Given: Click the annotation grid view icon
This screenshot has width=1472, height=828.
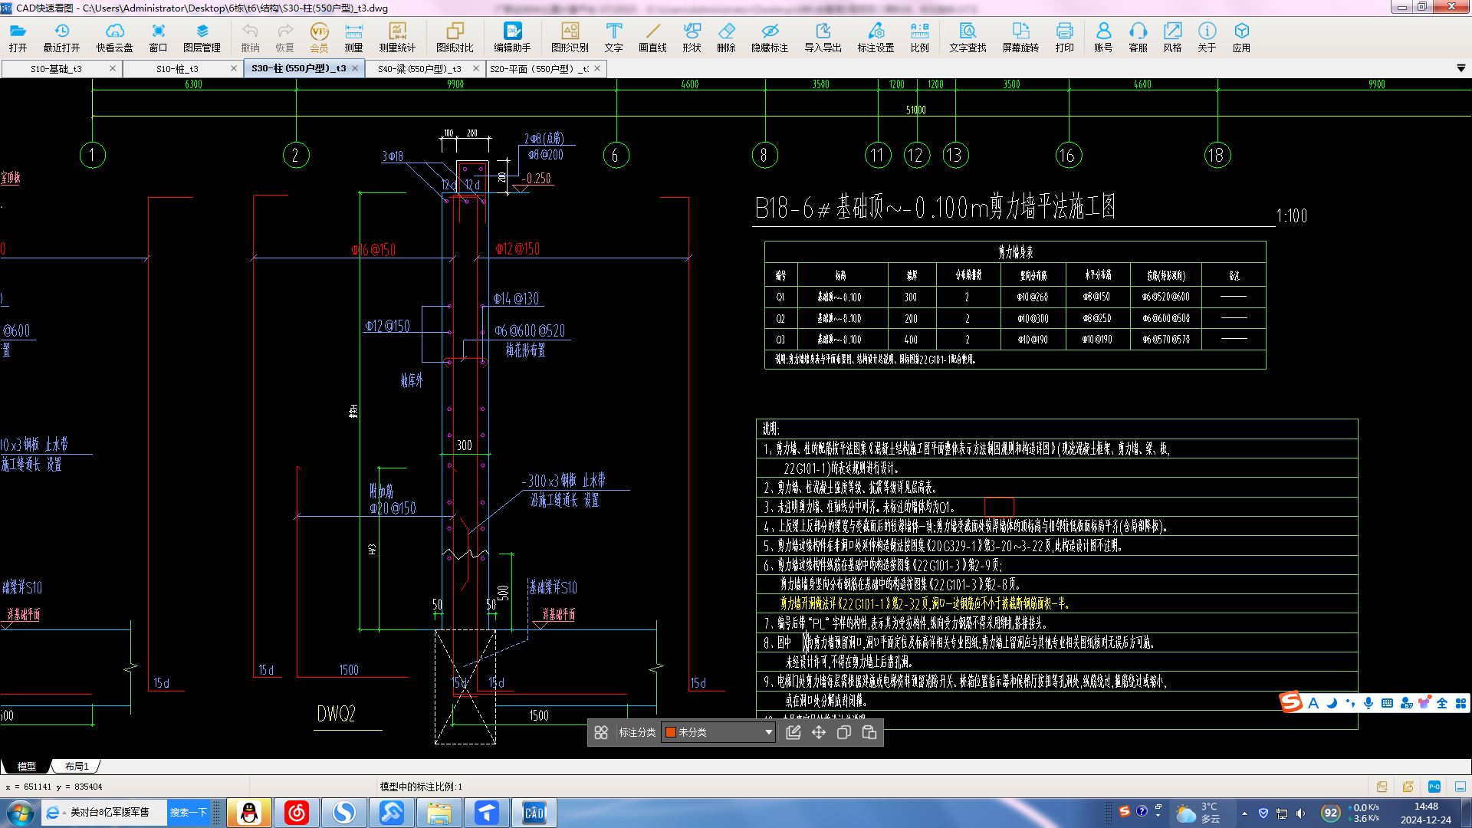Looking at the screenshot, I should click(x=601, y=733).
